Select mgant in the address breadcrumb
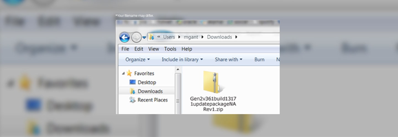The height and width of the screenshot is (137, 398). point(191,37)
